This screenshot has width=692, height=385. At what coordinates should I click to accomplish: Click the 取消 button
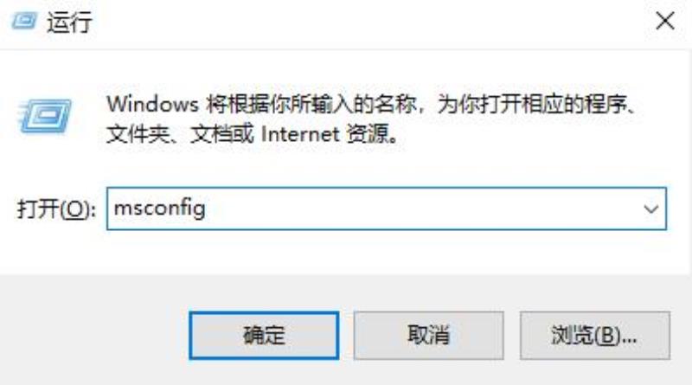[428, 336]
